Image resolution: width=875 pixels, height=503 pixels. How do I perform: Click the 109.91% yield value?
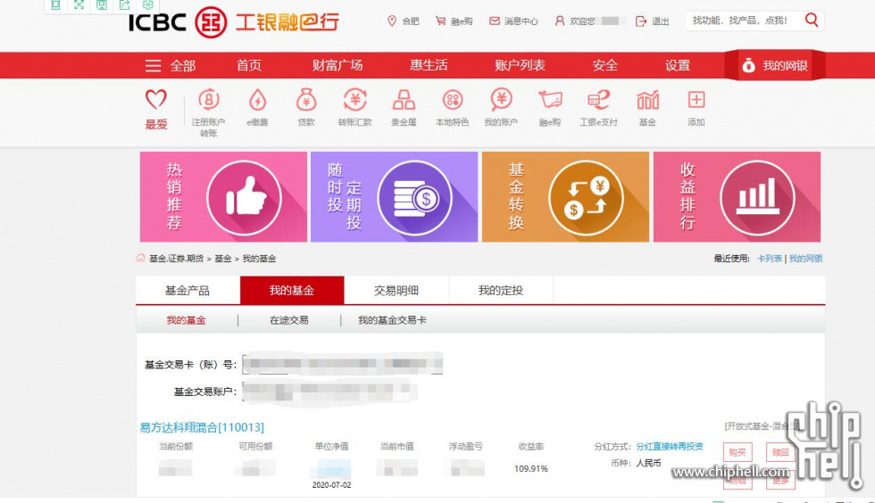tap(531, 468)
